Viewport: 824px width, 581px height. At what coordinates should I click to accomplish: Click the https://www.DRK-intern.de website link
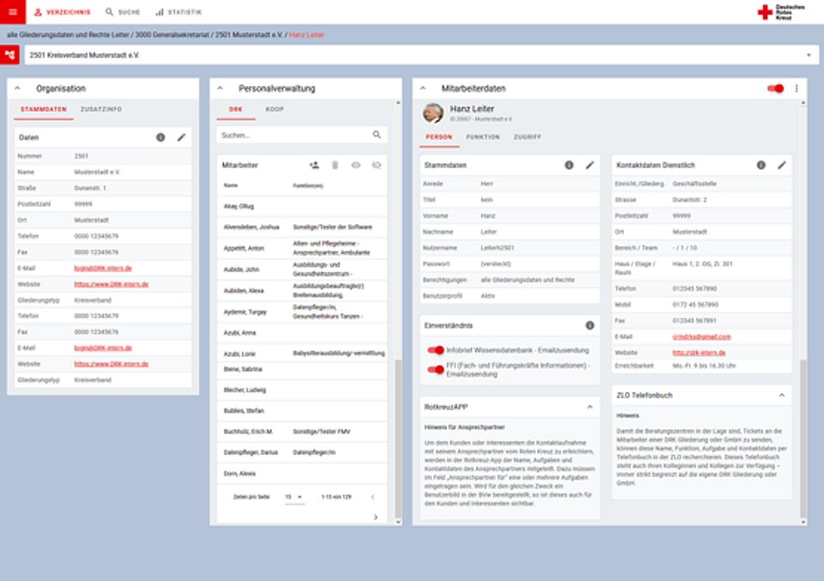click(x=112, y=283)
